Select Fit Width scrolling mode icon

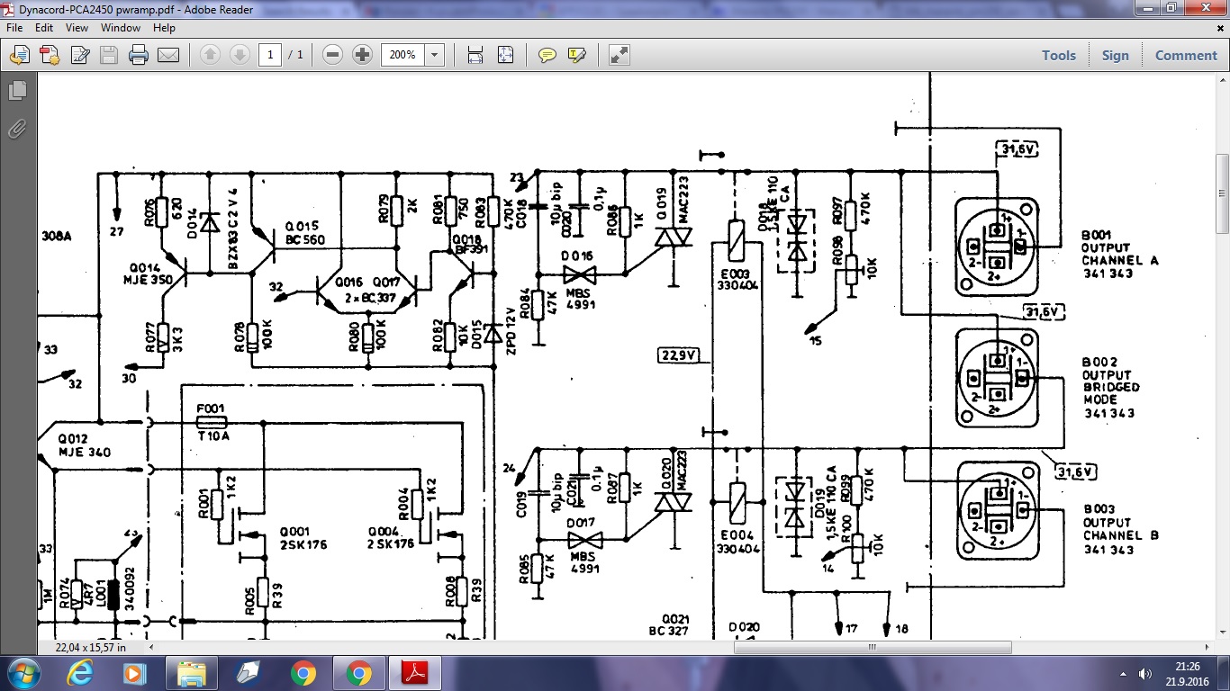(475, 55)
